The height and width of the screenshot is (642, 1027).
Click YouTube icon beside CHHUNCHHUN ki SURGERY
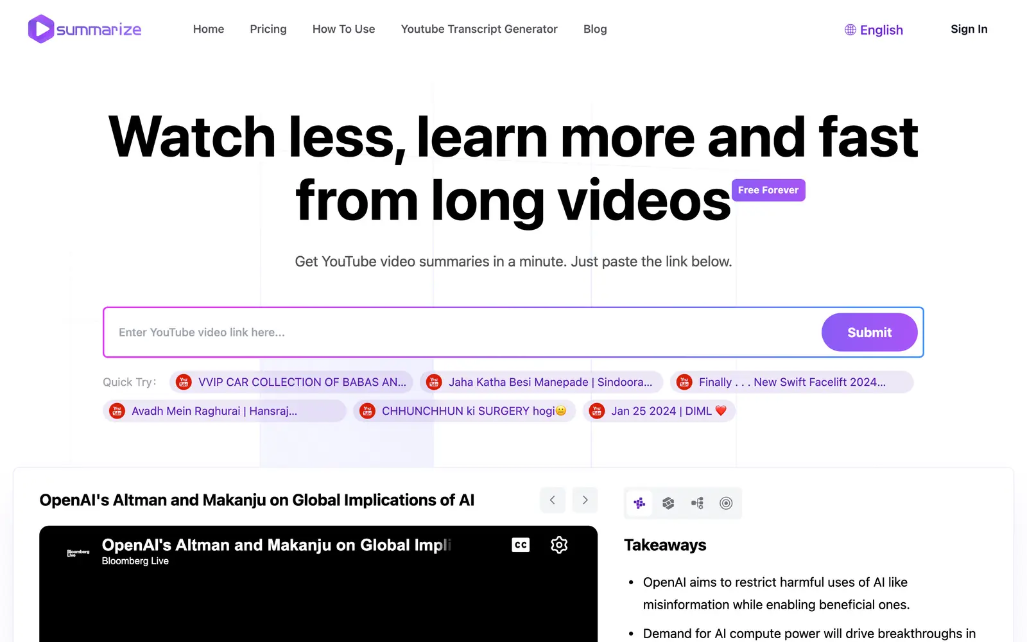pyautogui.click(x=367, y=411)
